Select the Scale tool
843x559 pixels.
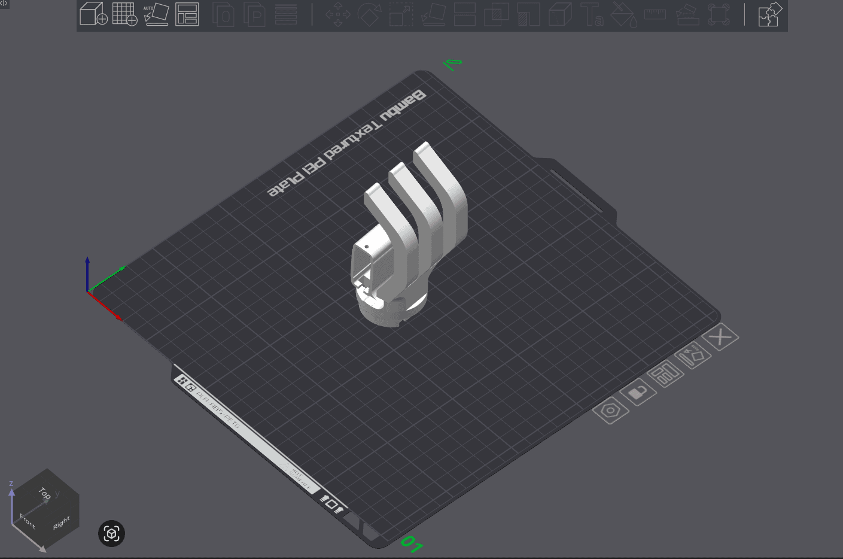coord(401,15)
